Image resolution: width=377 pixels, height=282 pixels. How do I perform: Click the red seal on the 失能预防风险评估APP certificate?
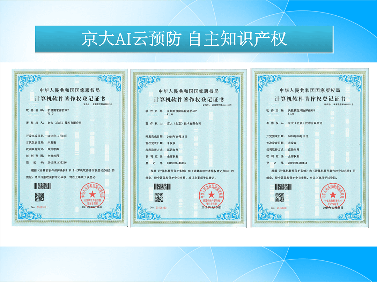click(333, 195)
